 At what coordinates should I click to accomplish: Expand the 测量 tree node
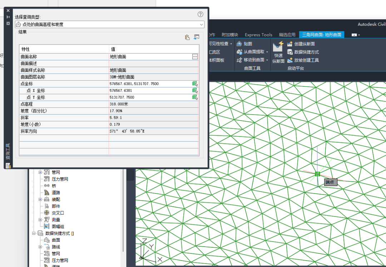point(40,220)
